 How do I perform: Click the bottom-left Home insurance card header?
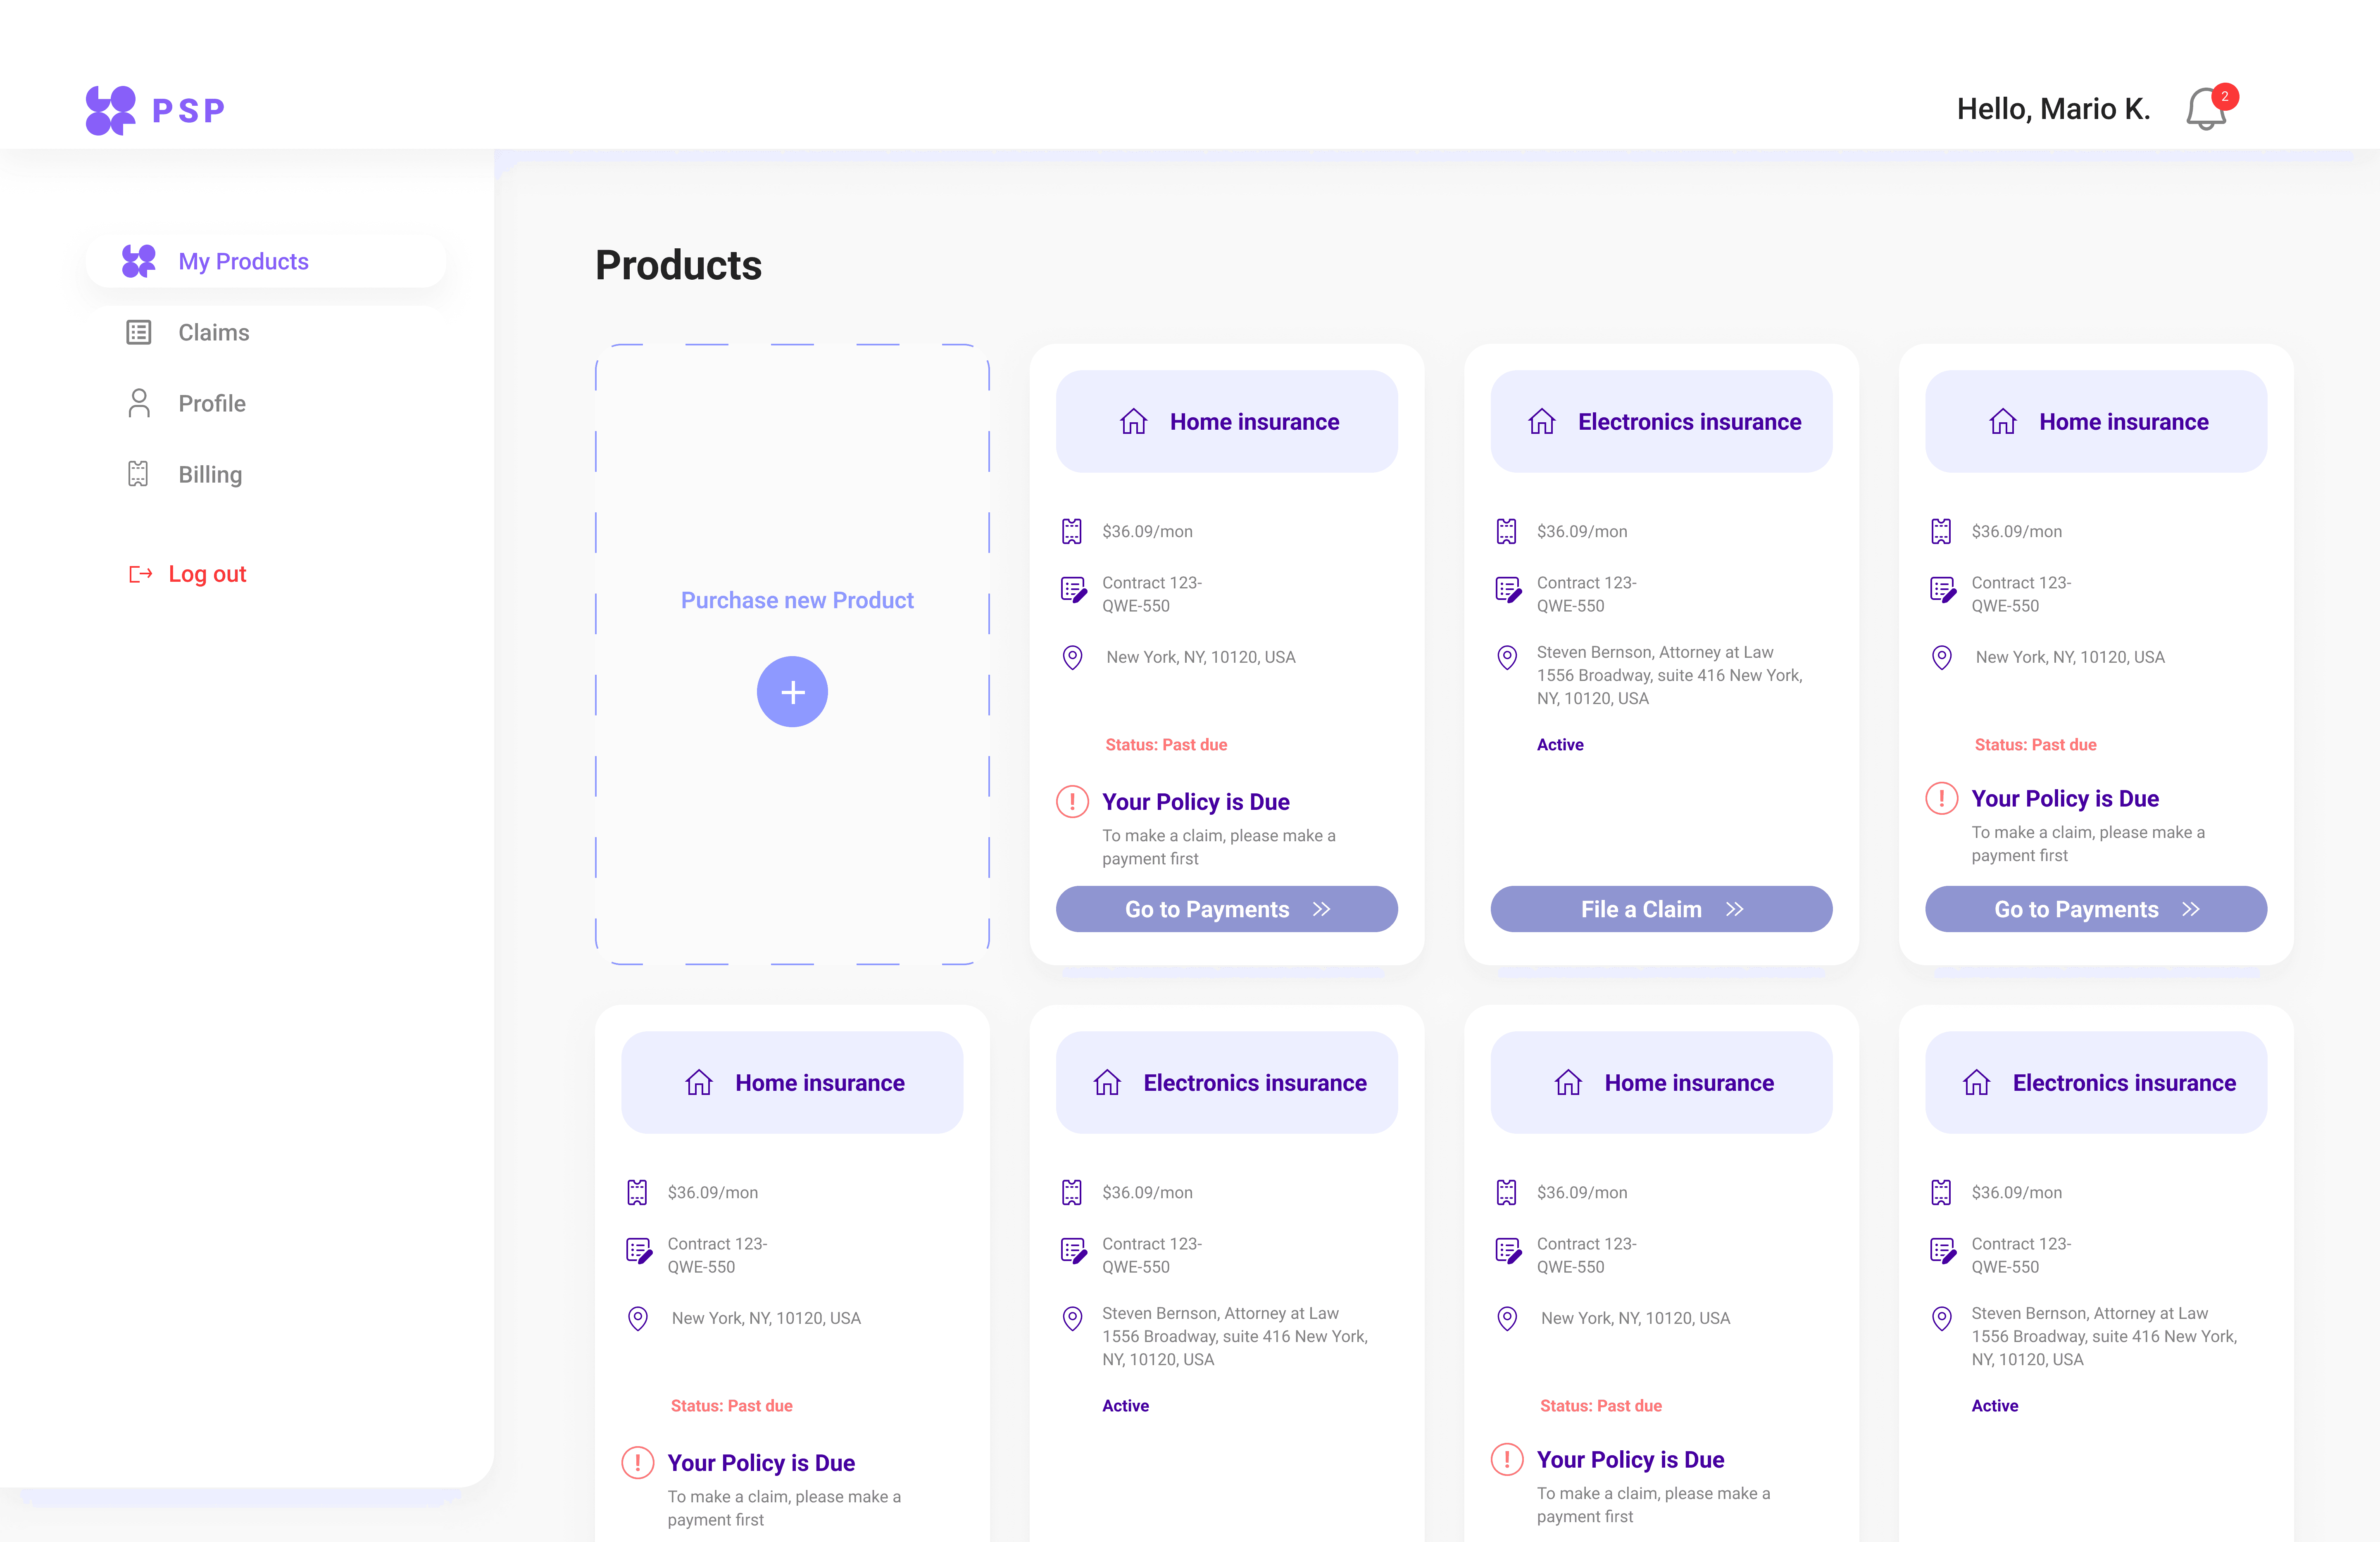pos(792,1082)
